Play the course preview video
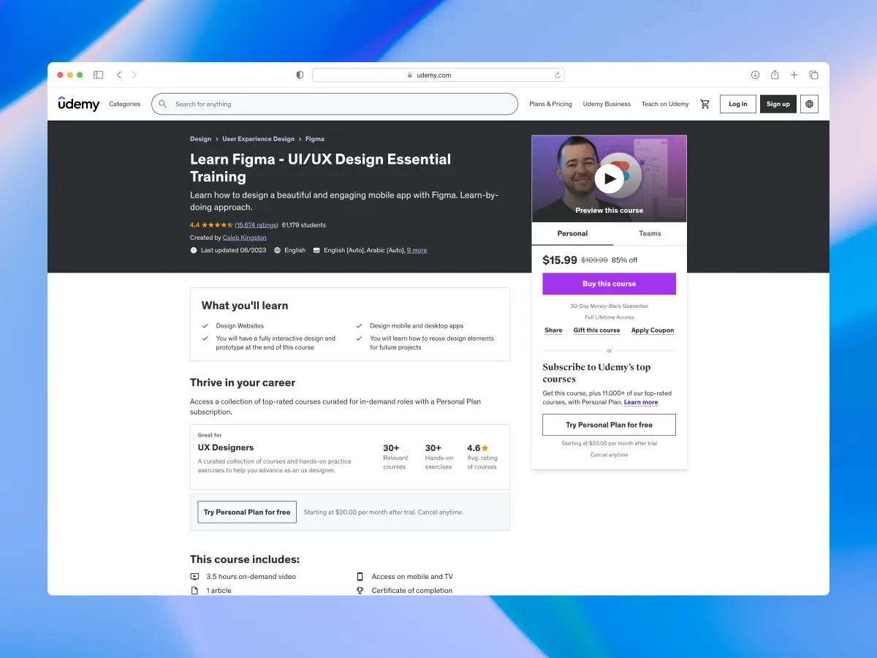 coord(609,177)
